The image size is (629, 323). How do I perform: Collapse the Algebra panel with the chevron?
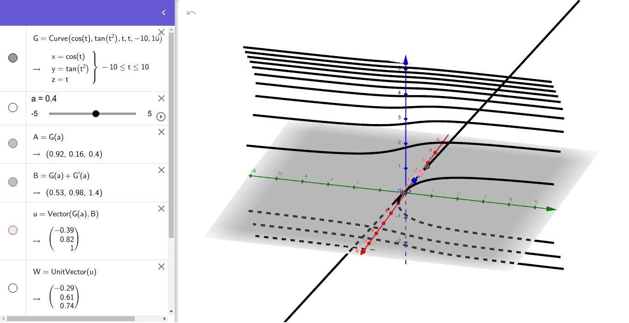click(163, 12)
